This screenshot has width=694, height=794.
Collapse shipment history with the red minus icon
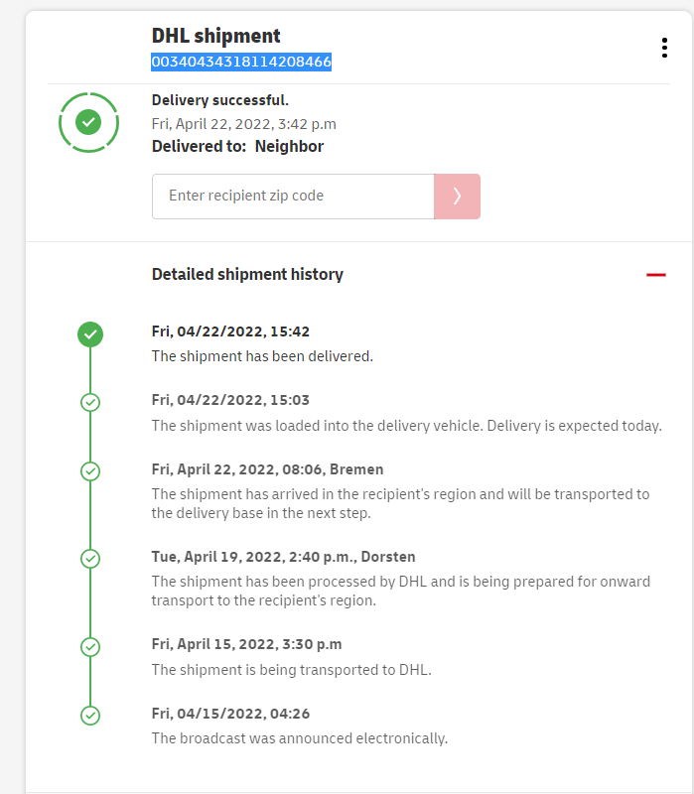pyautogui.click(x=655, y=275)
